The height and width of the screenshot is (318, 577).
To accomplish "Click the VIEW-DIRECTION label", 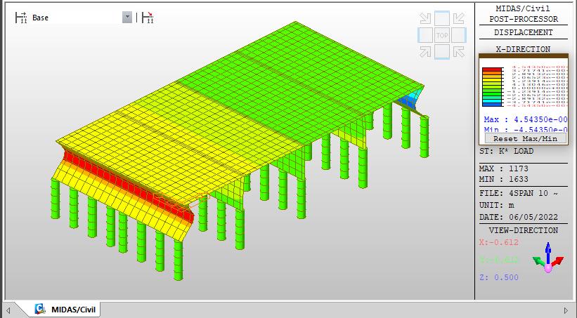I will [524, 230].
